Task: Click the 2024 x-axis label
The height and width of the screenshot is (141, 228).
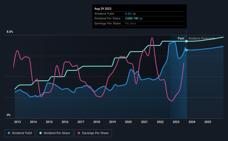Action: click(x=192, y=122)
